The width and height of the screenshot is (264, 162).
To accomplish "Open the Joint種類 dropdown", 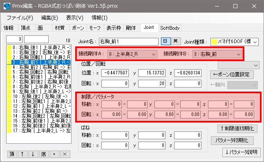I will coord(234,42).
